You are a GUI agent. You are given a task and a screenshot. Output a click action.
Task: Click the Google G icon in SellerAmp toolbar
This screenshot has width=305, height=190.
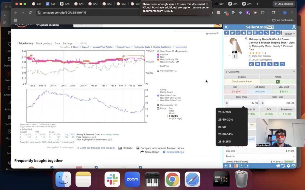(x=278, y=33)
